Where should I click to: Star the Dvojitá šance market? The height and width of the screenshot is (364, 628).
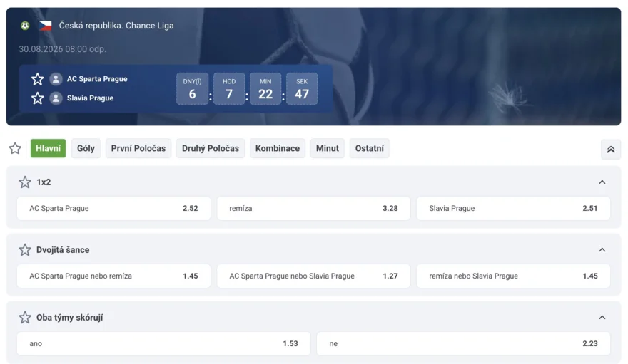25,250
